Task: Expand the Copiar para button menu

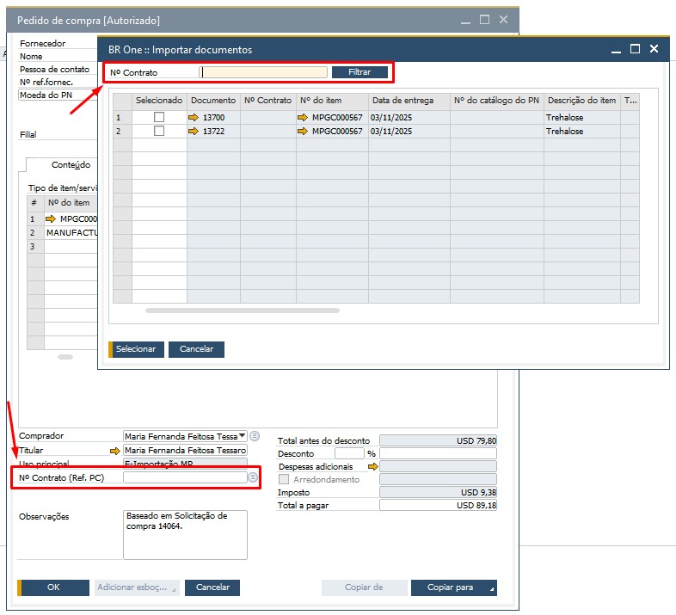Action: (x=492, y=588)
